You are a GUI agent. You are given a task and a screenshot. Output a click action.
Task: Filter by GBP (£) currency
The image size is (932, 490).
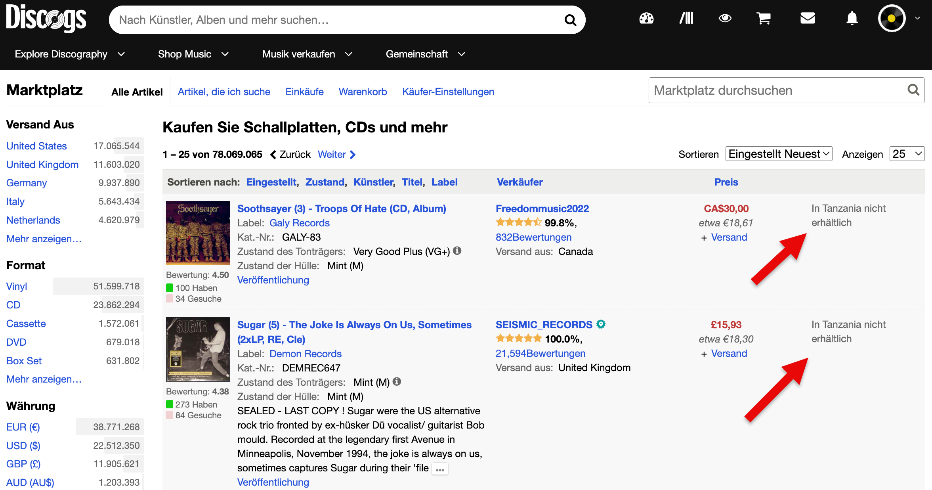point(23,464)
